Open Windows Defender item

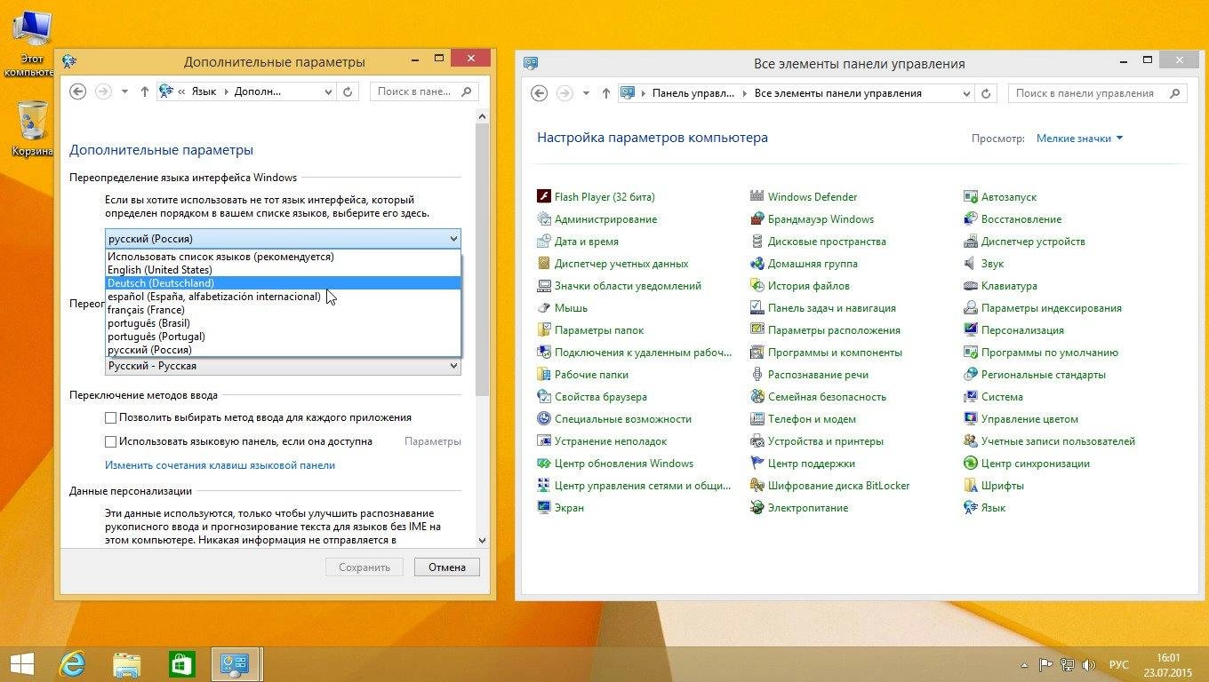804,197
